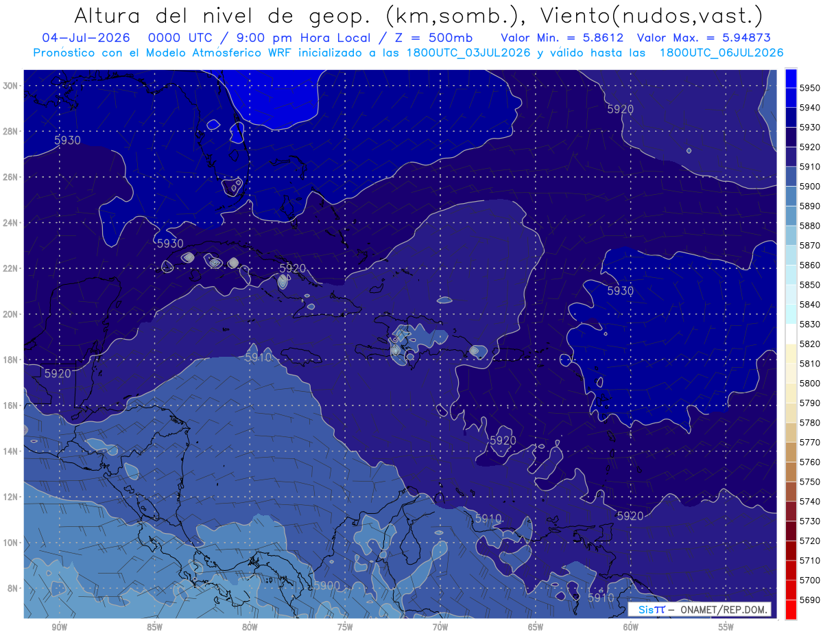The height and width of the screenshot is (636, 823).
Task: Select the 'Z = 500mb' level text
Action: [x=434, y=38]
